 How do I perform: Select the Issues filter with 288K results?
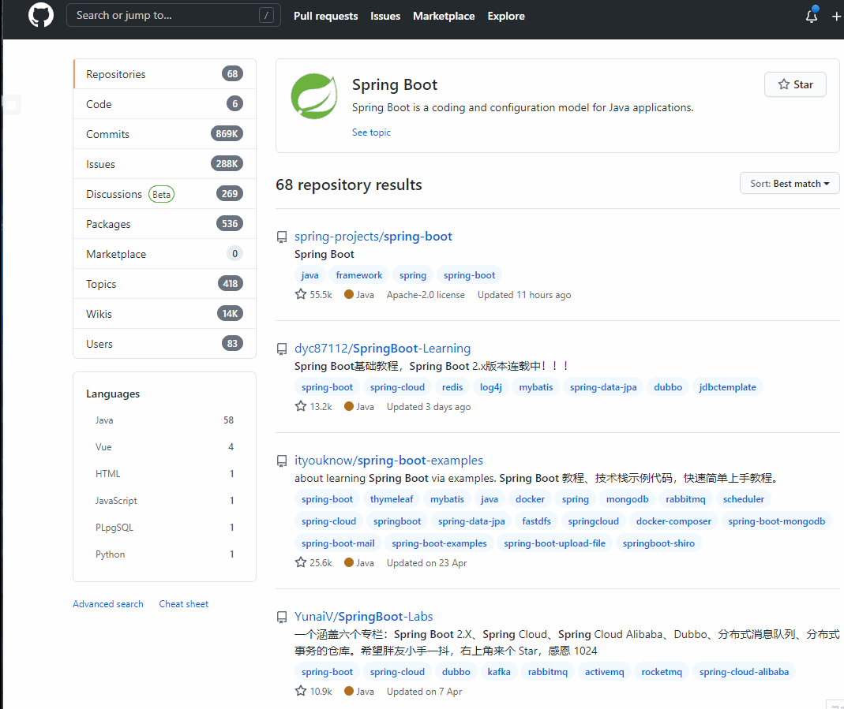pyautogui.click(x=165, y=164)
